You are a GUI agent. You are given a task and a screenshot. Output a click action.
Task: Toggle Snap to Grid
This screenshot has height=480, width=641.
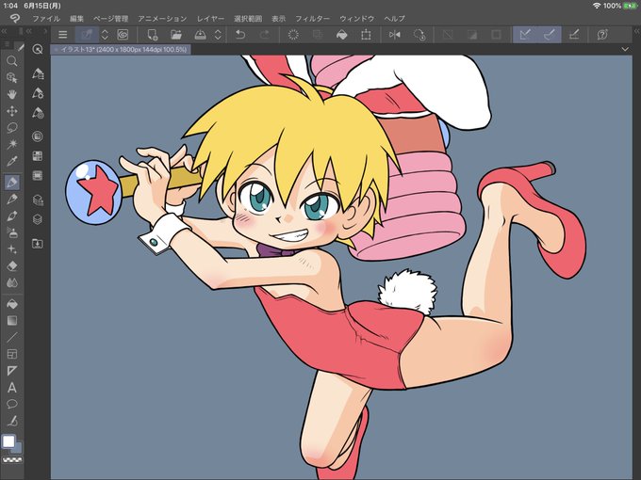(x=574, y=35)
